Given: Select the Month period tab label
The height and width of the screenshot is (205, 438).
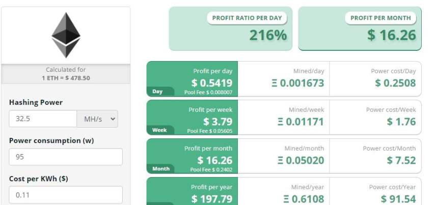Looking at the screenshot, I should pyautogui.click(x=161, y=168).
